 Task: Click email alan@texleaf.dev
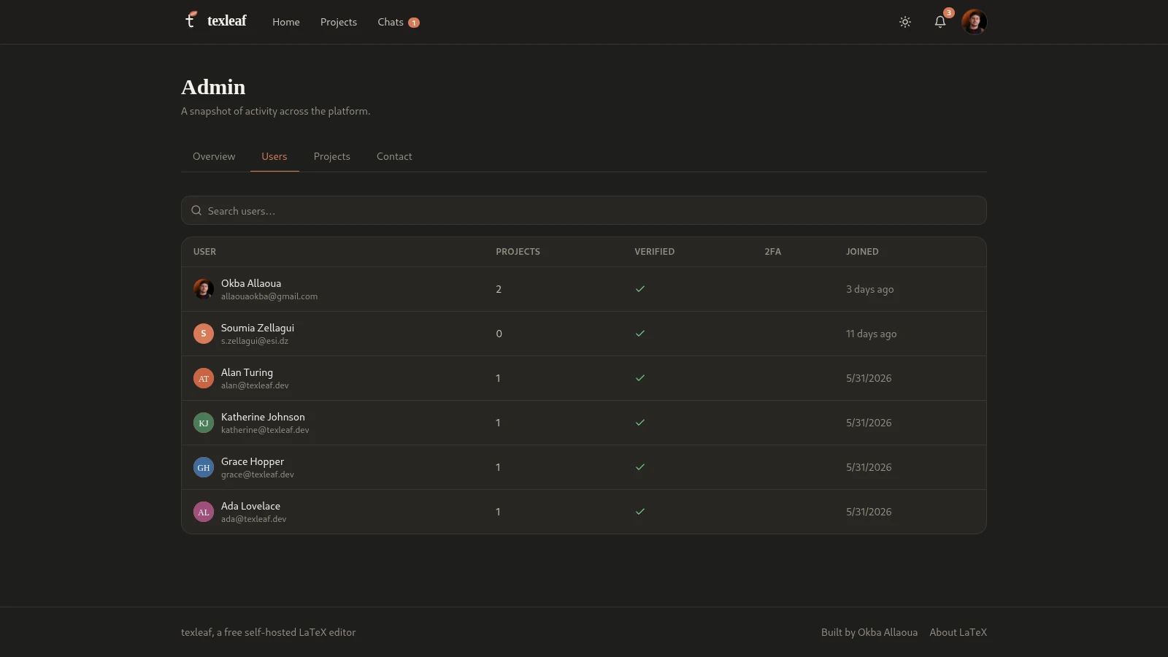pyautogui.click(x=255, y=385)
